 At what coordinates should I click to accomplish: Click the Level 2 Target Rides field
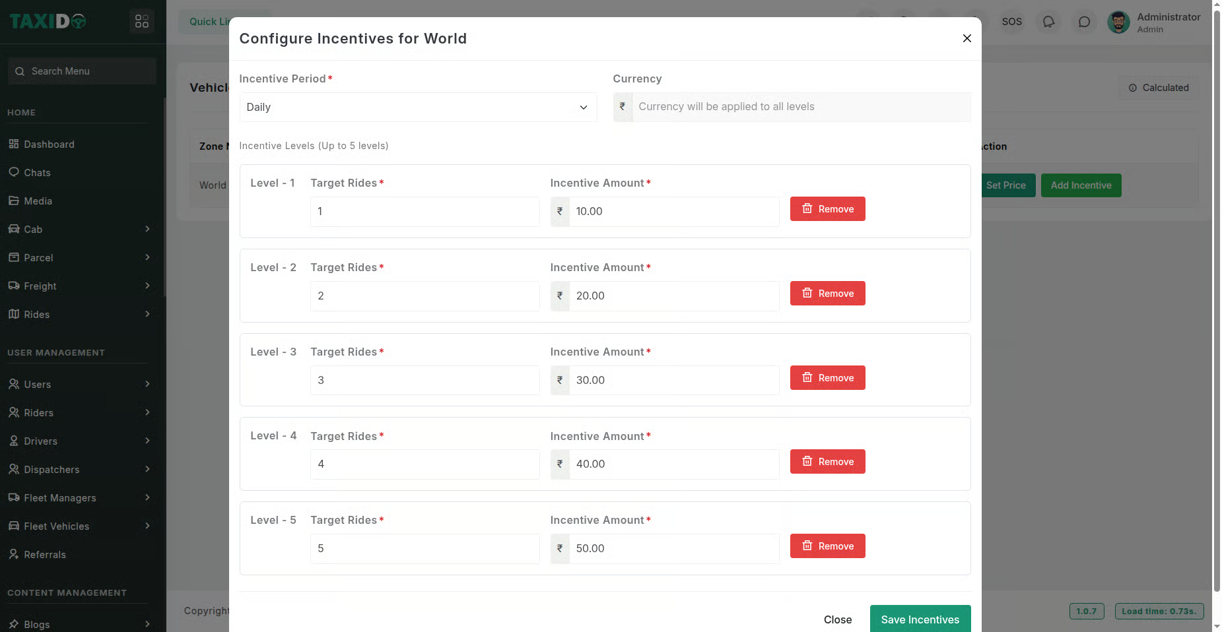click(424, 296)
